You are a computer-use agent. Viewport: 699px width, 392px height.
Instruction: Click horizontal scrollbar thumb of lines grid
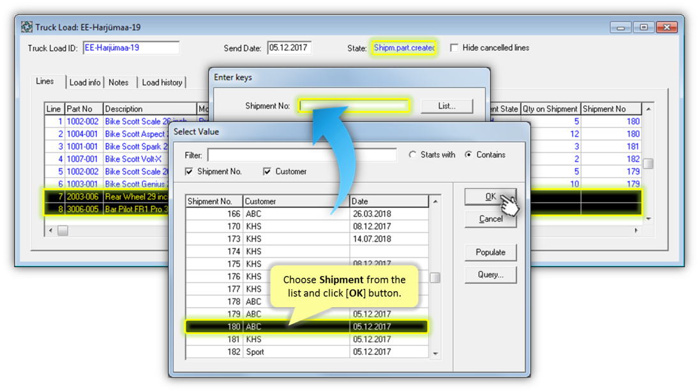pyautogui.click(x=63, y=231)
